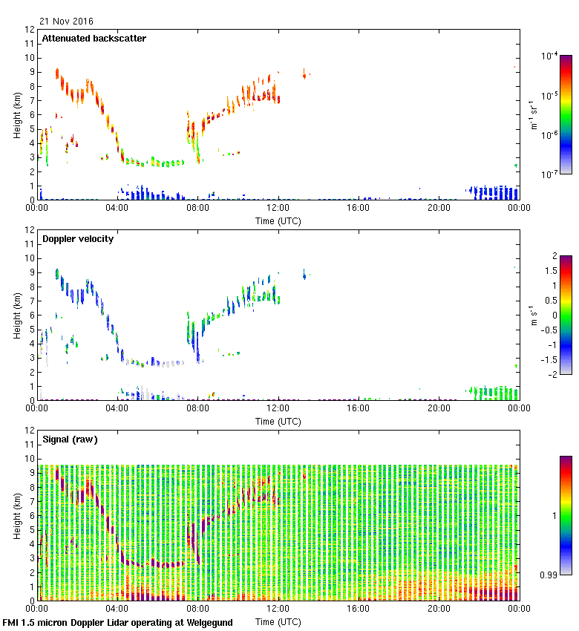Select the "Doppler velocity" panel title
Image resolution: width=579 pixels, height=631 pixels.
[77, 239]
